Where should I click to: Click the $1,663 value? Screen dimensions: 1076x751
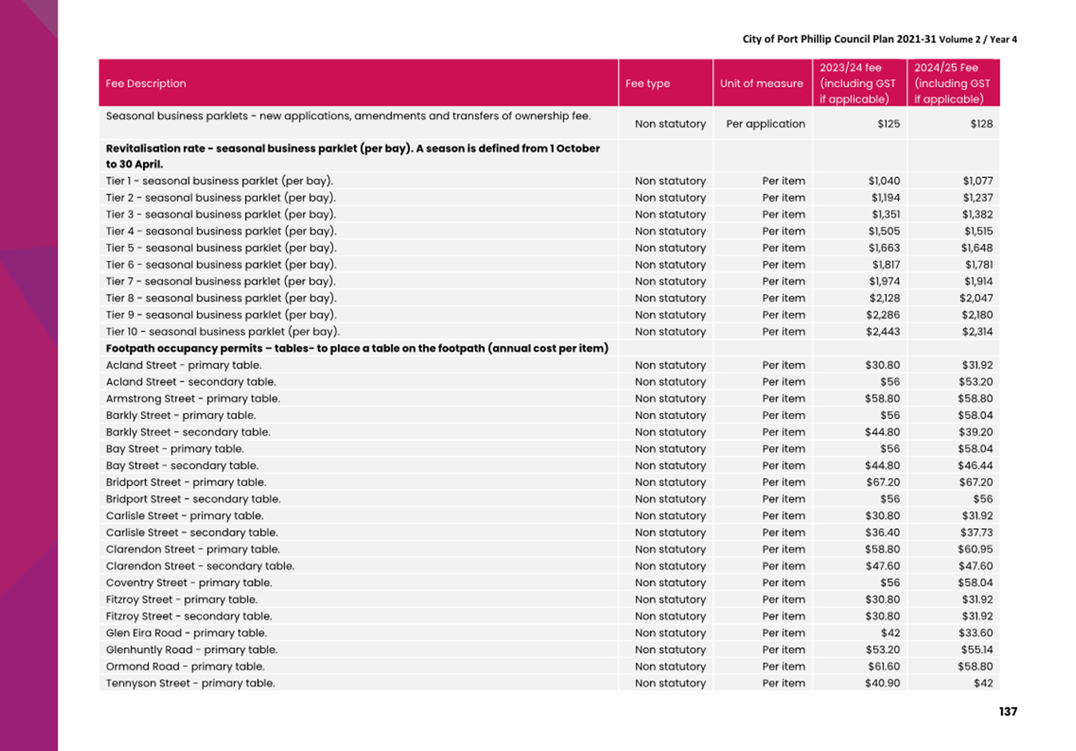pos(884,248)
